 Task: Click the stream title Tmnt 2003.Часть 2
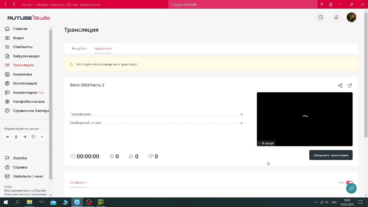click(87, 85)
